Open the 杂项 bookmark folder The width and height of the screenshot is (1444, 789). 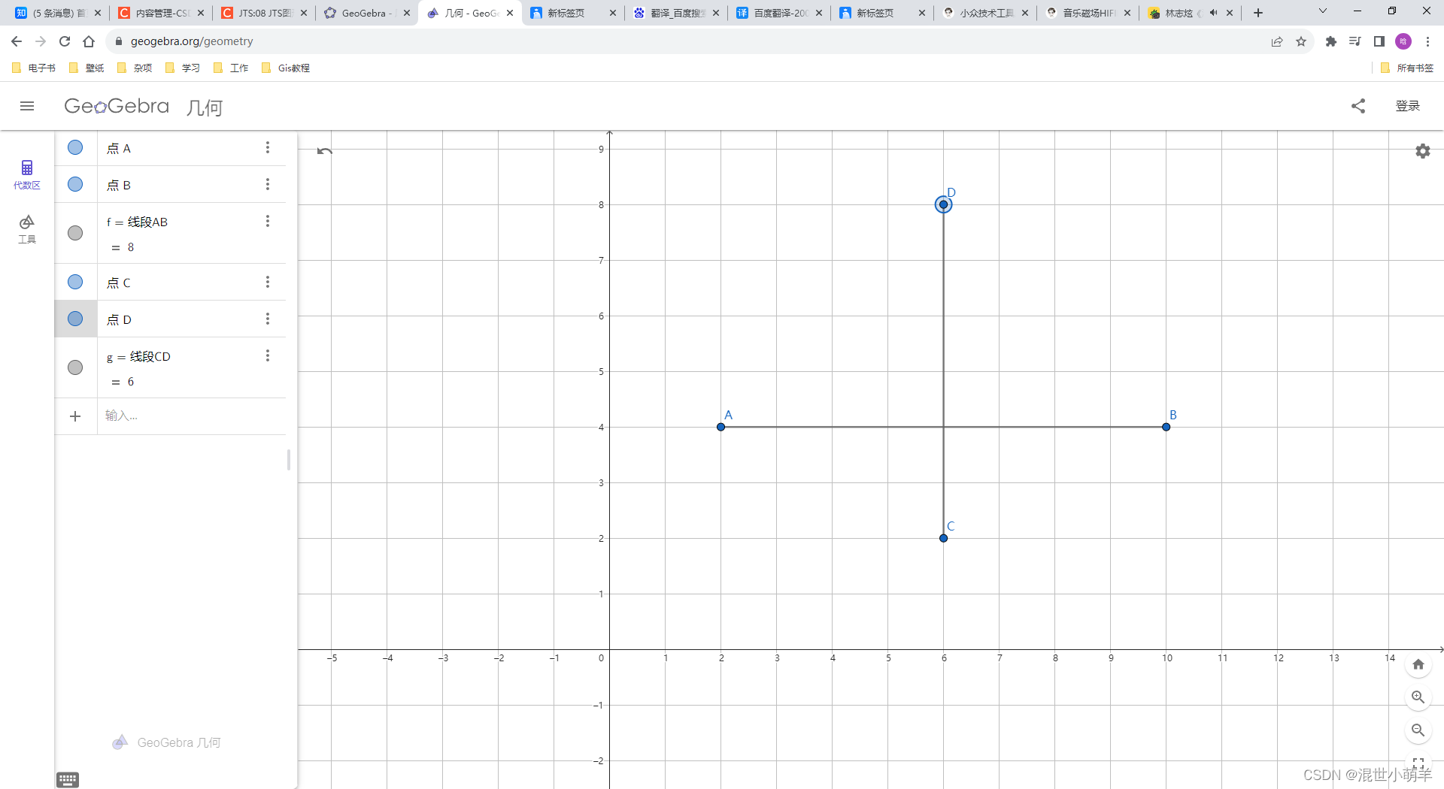(135, 68)
